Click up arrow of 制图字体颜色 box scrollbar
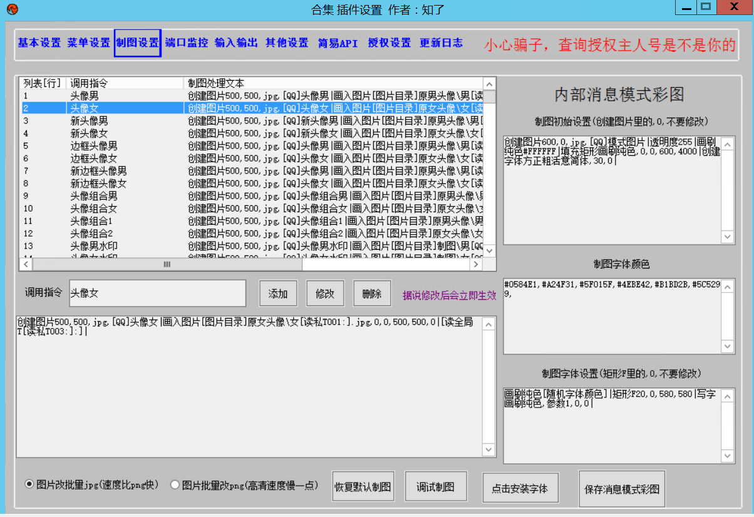The image size is (754, 517). [728, 286]
